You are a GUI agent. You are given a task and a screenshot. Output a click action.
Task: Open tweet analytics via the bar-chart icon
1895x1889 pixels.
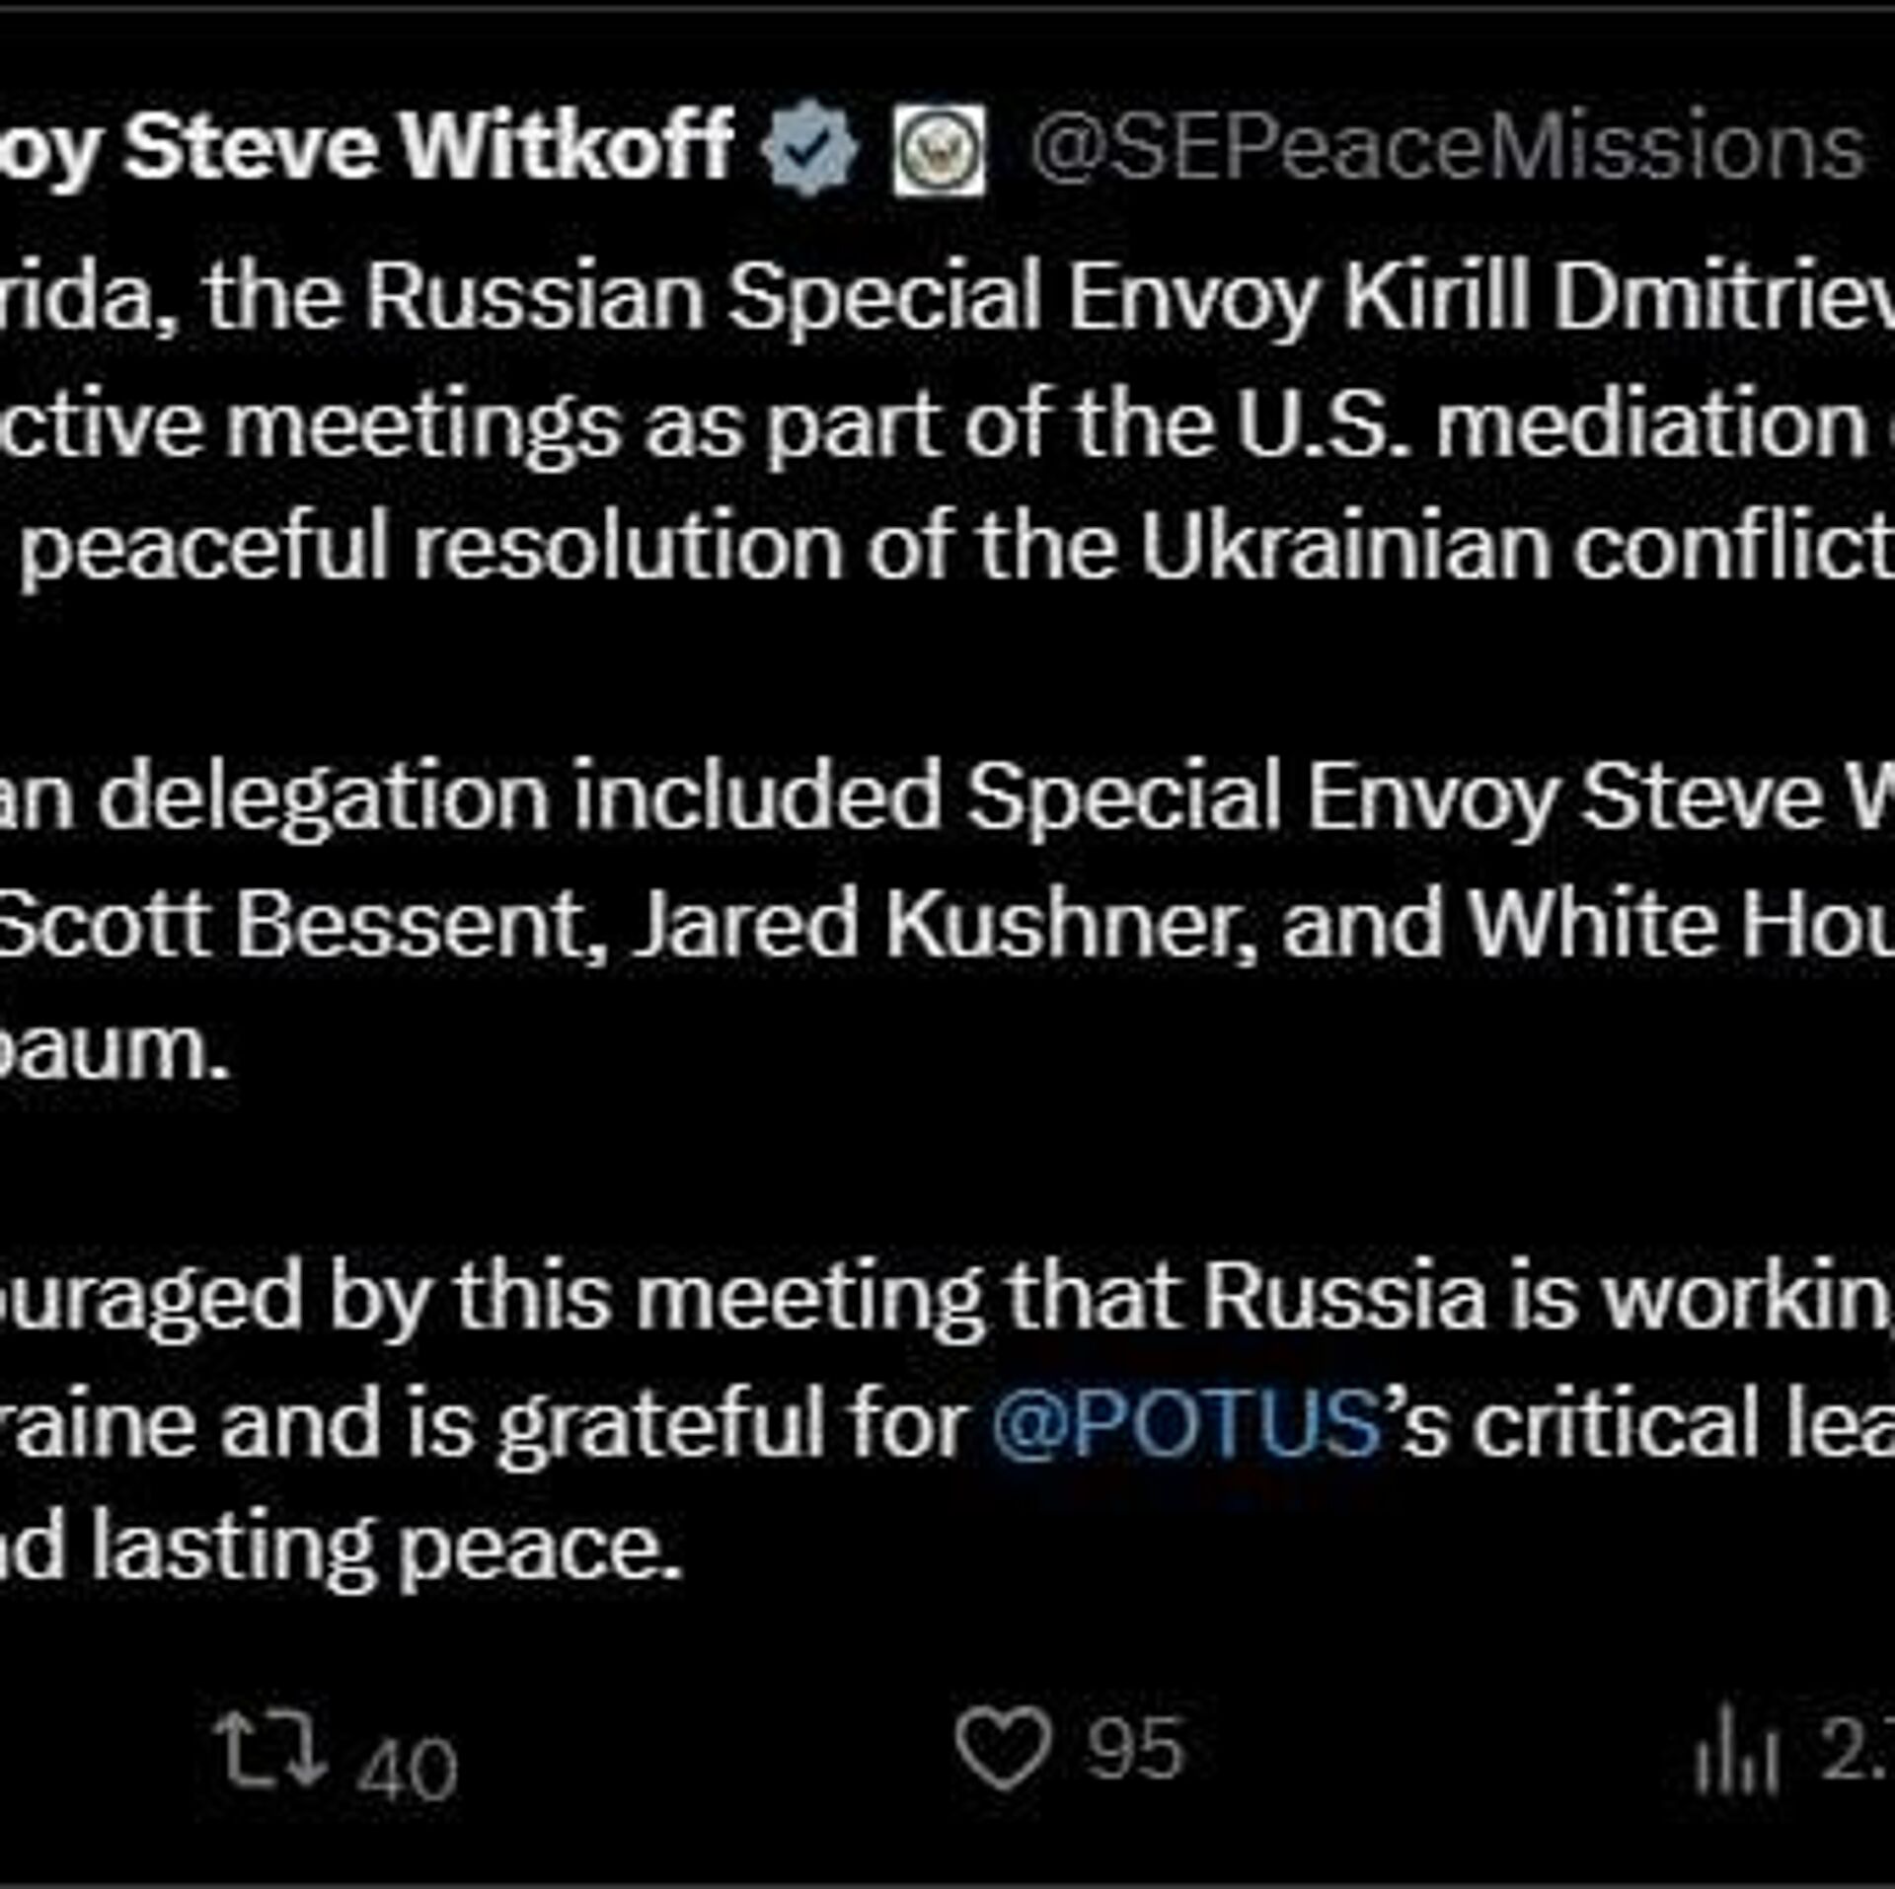coord(1736,1751)
